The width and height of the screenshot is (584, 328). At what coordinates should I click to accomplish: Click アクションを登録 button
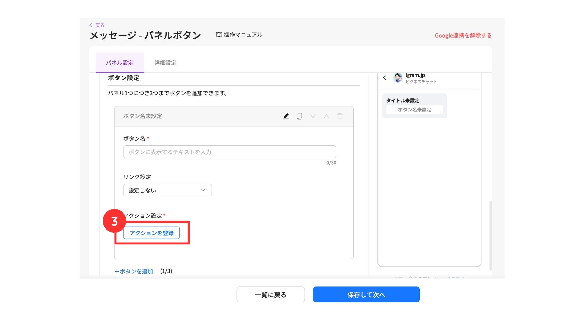(x=151, y=233)
